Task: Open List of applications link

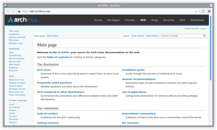Action: click(x=134, y=92)
